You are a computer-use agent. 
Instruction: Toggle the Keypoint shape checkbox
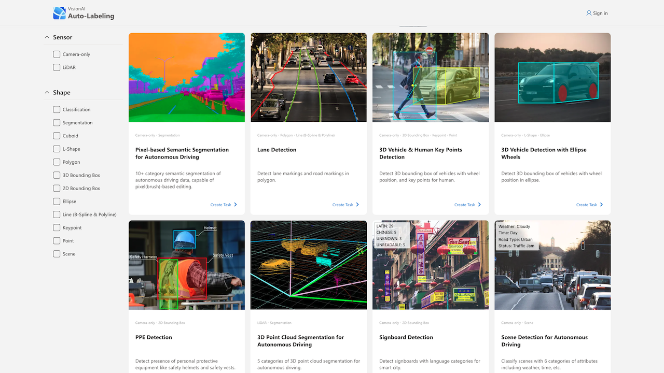(x=57, y=227)
